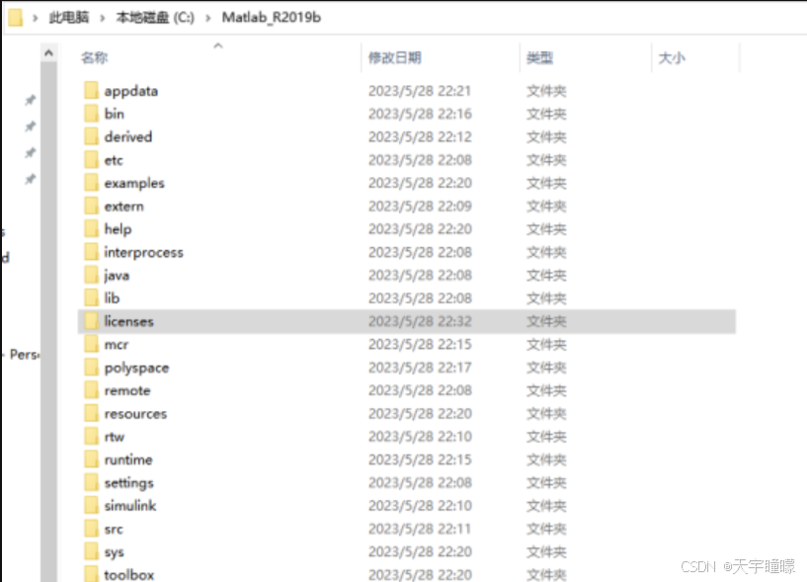Click the settings folder icon
Screen dimensions: 807x582
[x=91, y=482]
